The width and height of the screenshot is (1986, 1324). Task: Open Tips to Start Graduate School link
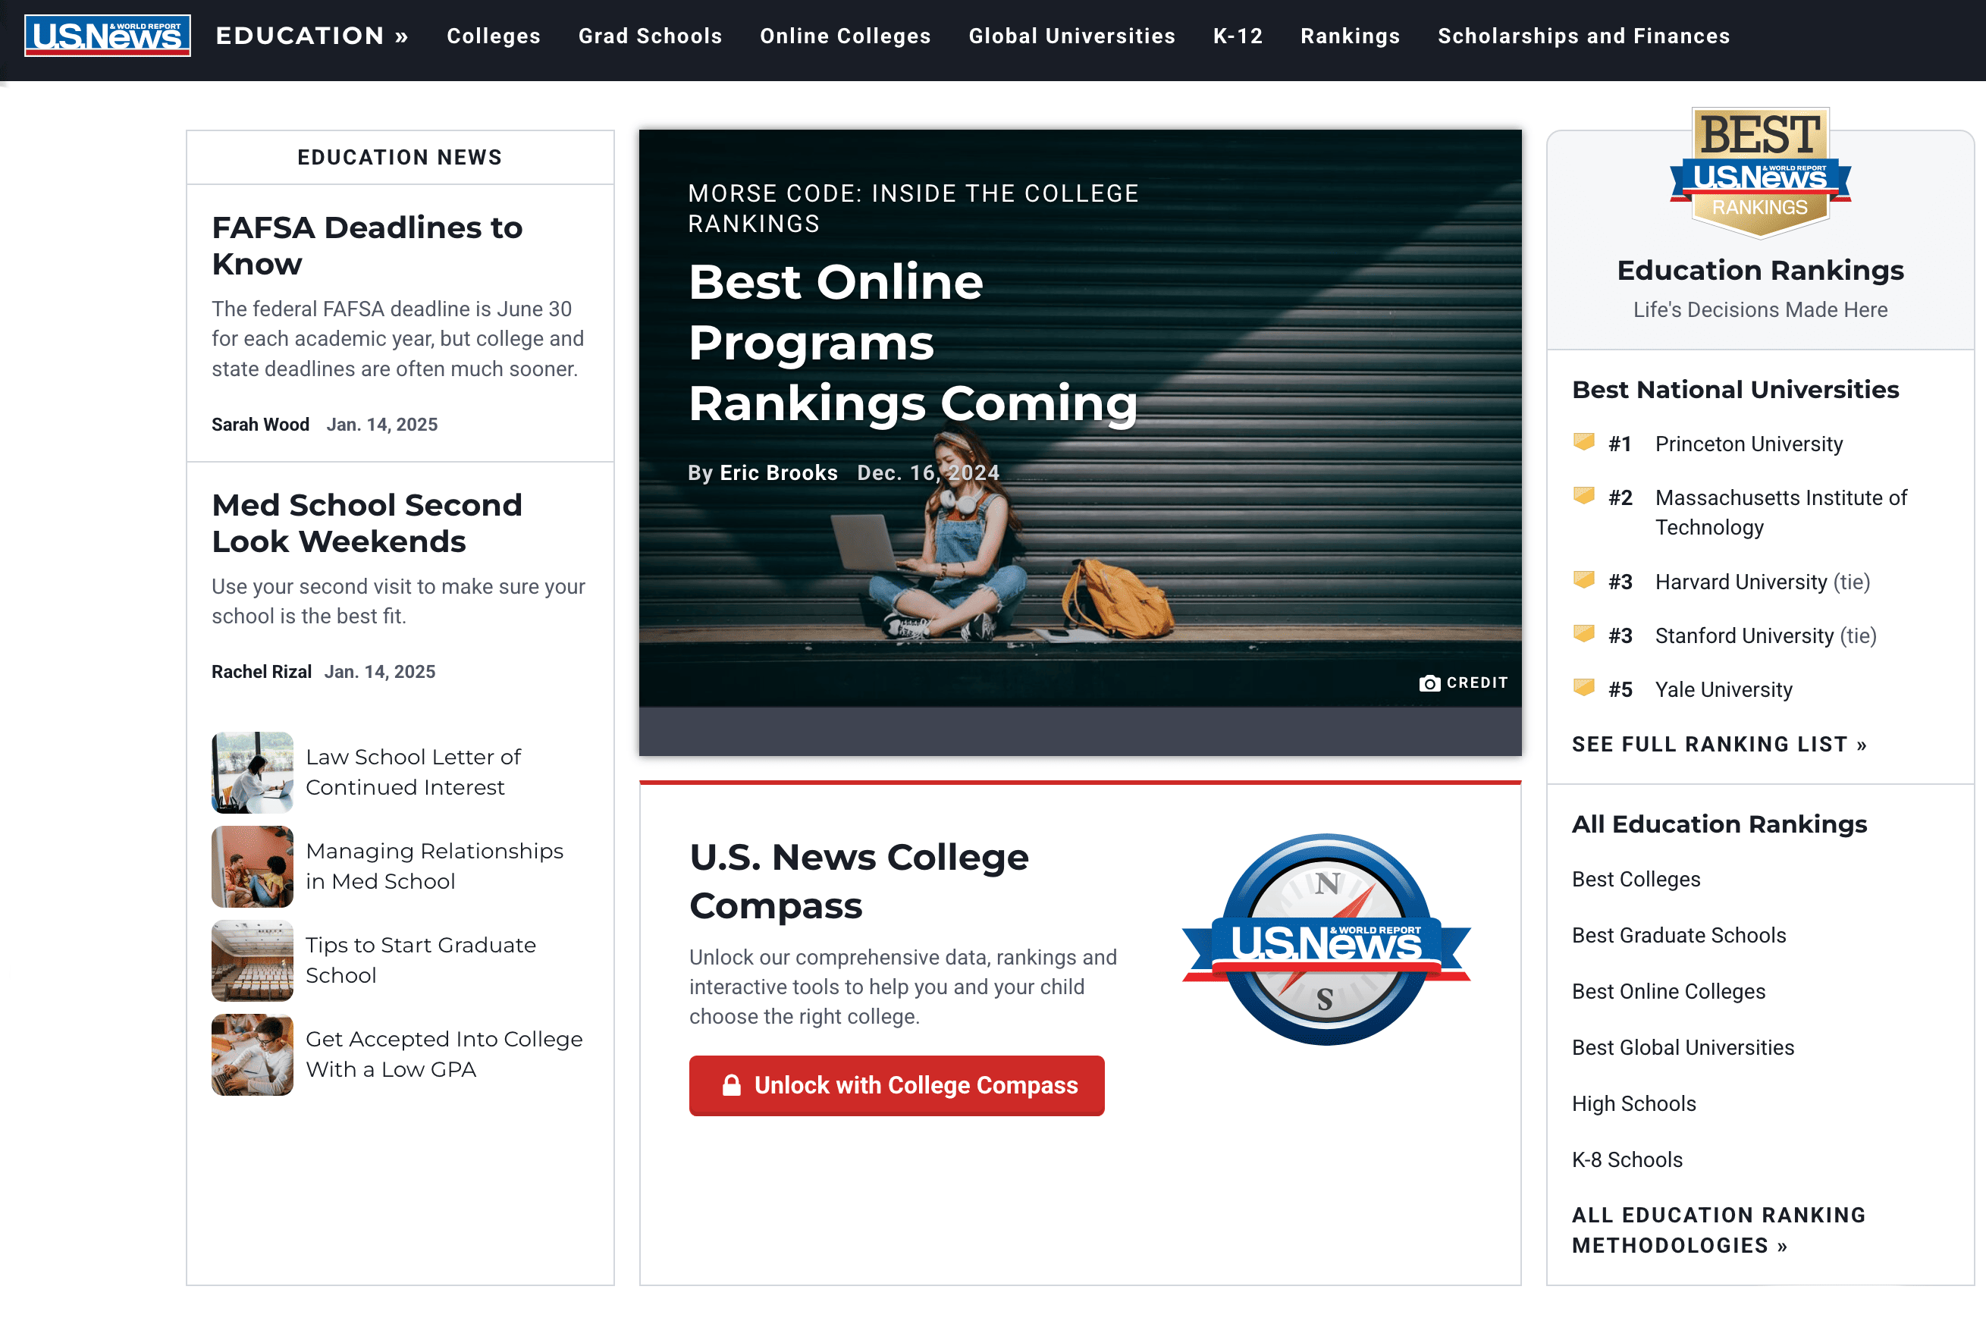[421, 960]
